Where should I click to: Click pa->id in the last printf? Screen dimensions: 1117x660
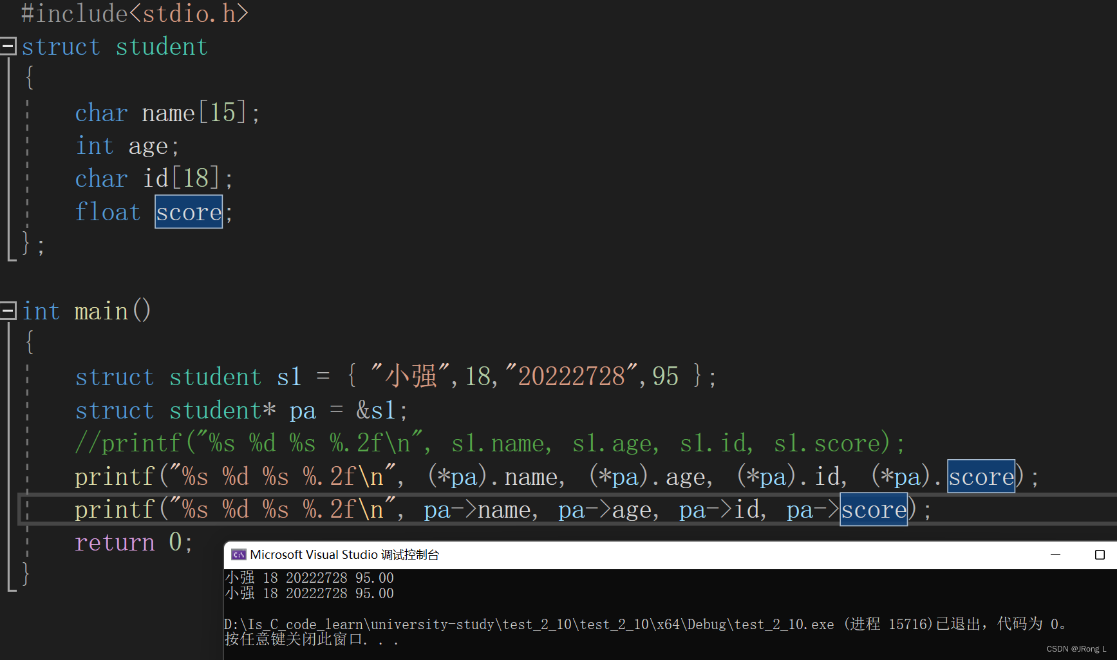[720, 510]
